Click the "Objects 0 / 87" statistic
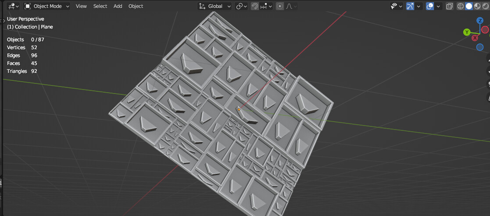Screen dimensions: 490x216 (25, 40)
